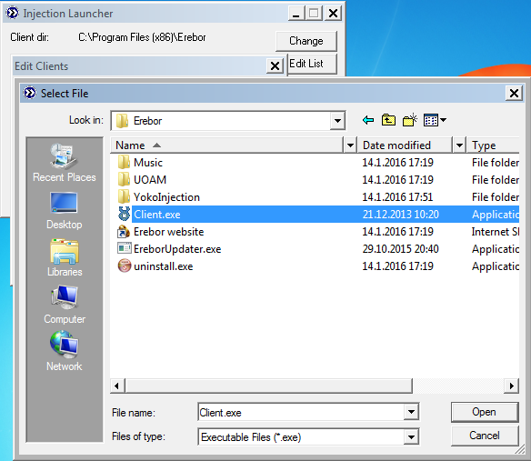Expand the Files of type dropdown
This screenshot has height=461, width=531.
411,437
